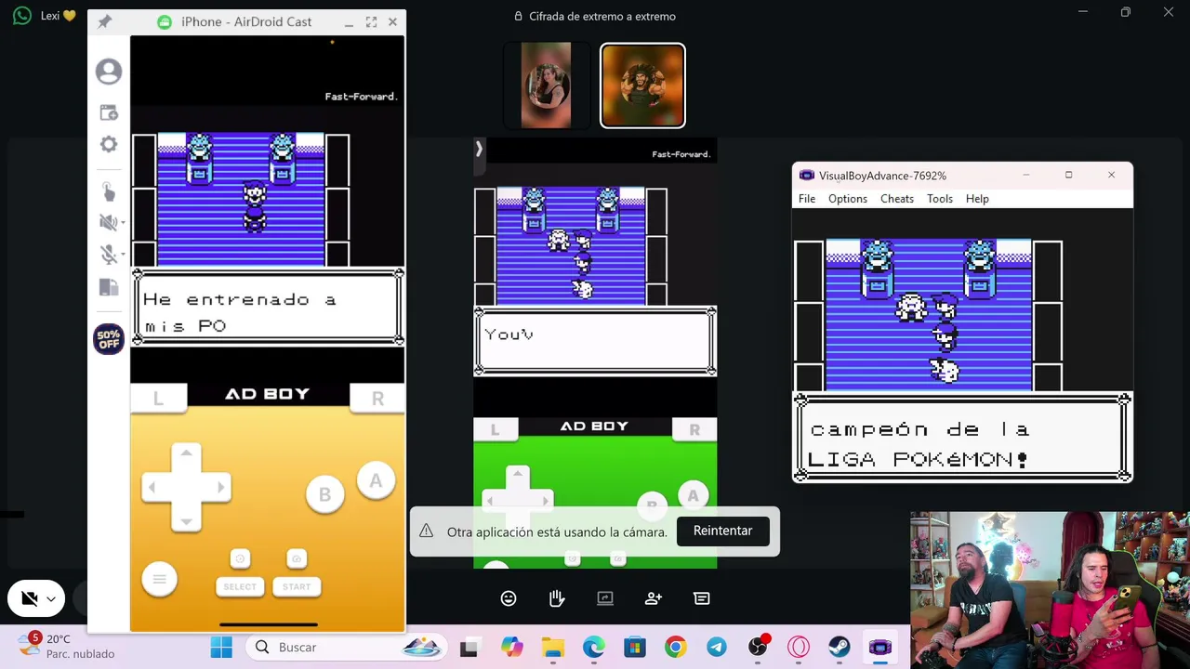Tap the D-pad right arrow on yellow emulator
Viewport: 1190px width, 669px height.
[220, 487]
